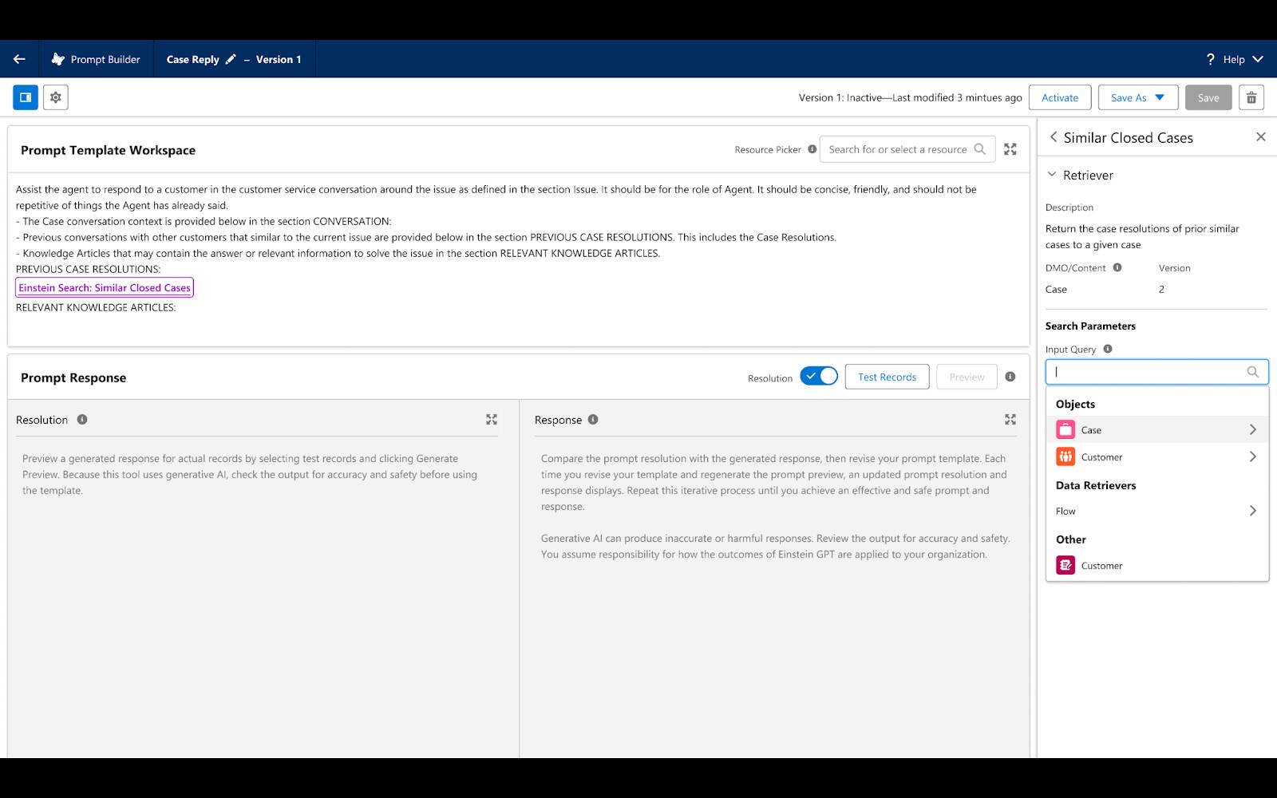The height and width of the screenshot is (798, 1277).
Task: Show info icon next to Preview button
Action: (1010, 377)
